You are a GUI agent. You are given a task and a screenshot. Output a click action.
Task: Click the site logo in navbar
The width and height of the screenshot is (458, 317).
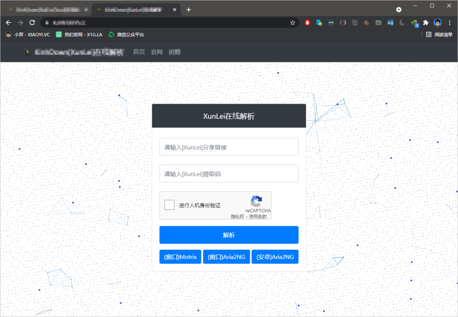coord(28,52)
